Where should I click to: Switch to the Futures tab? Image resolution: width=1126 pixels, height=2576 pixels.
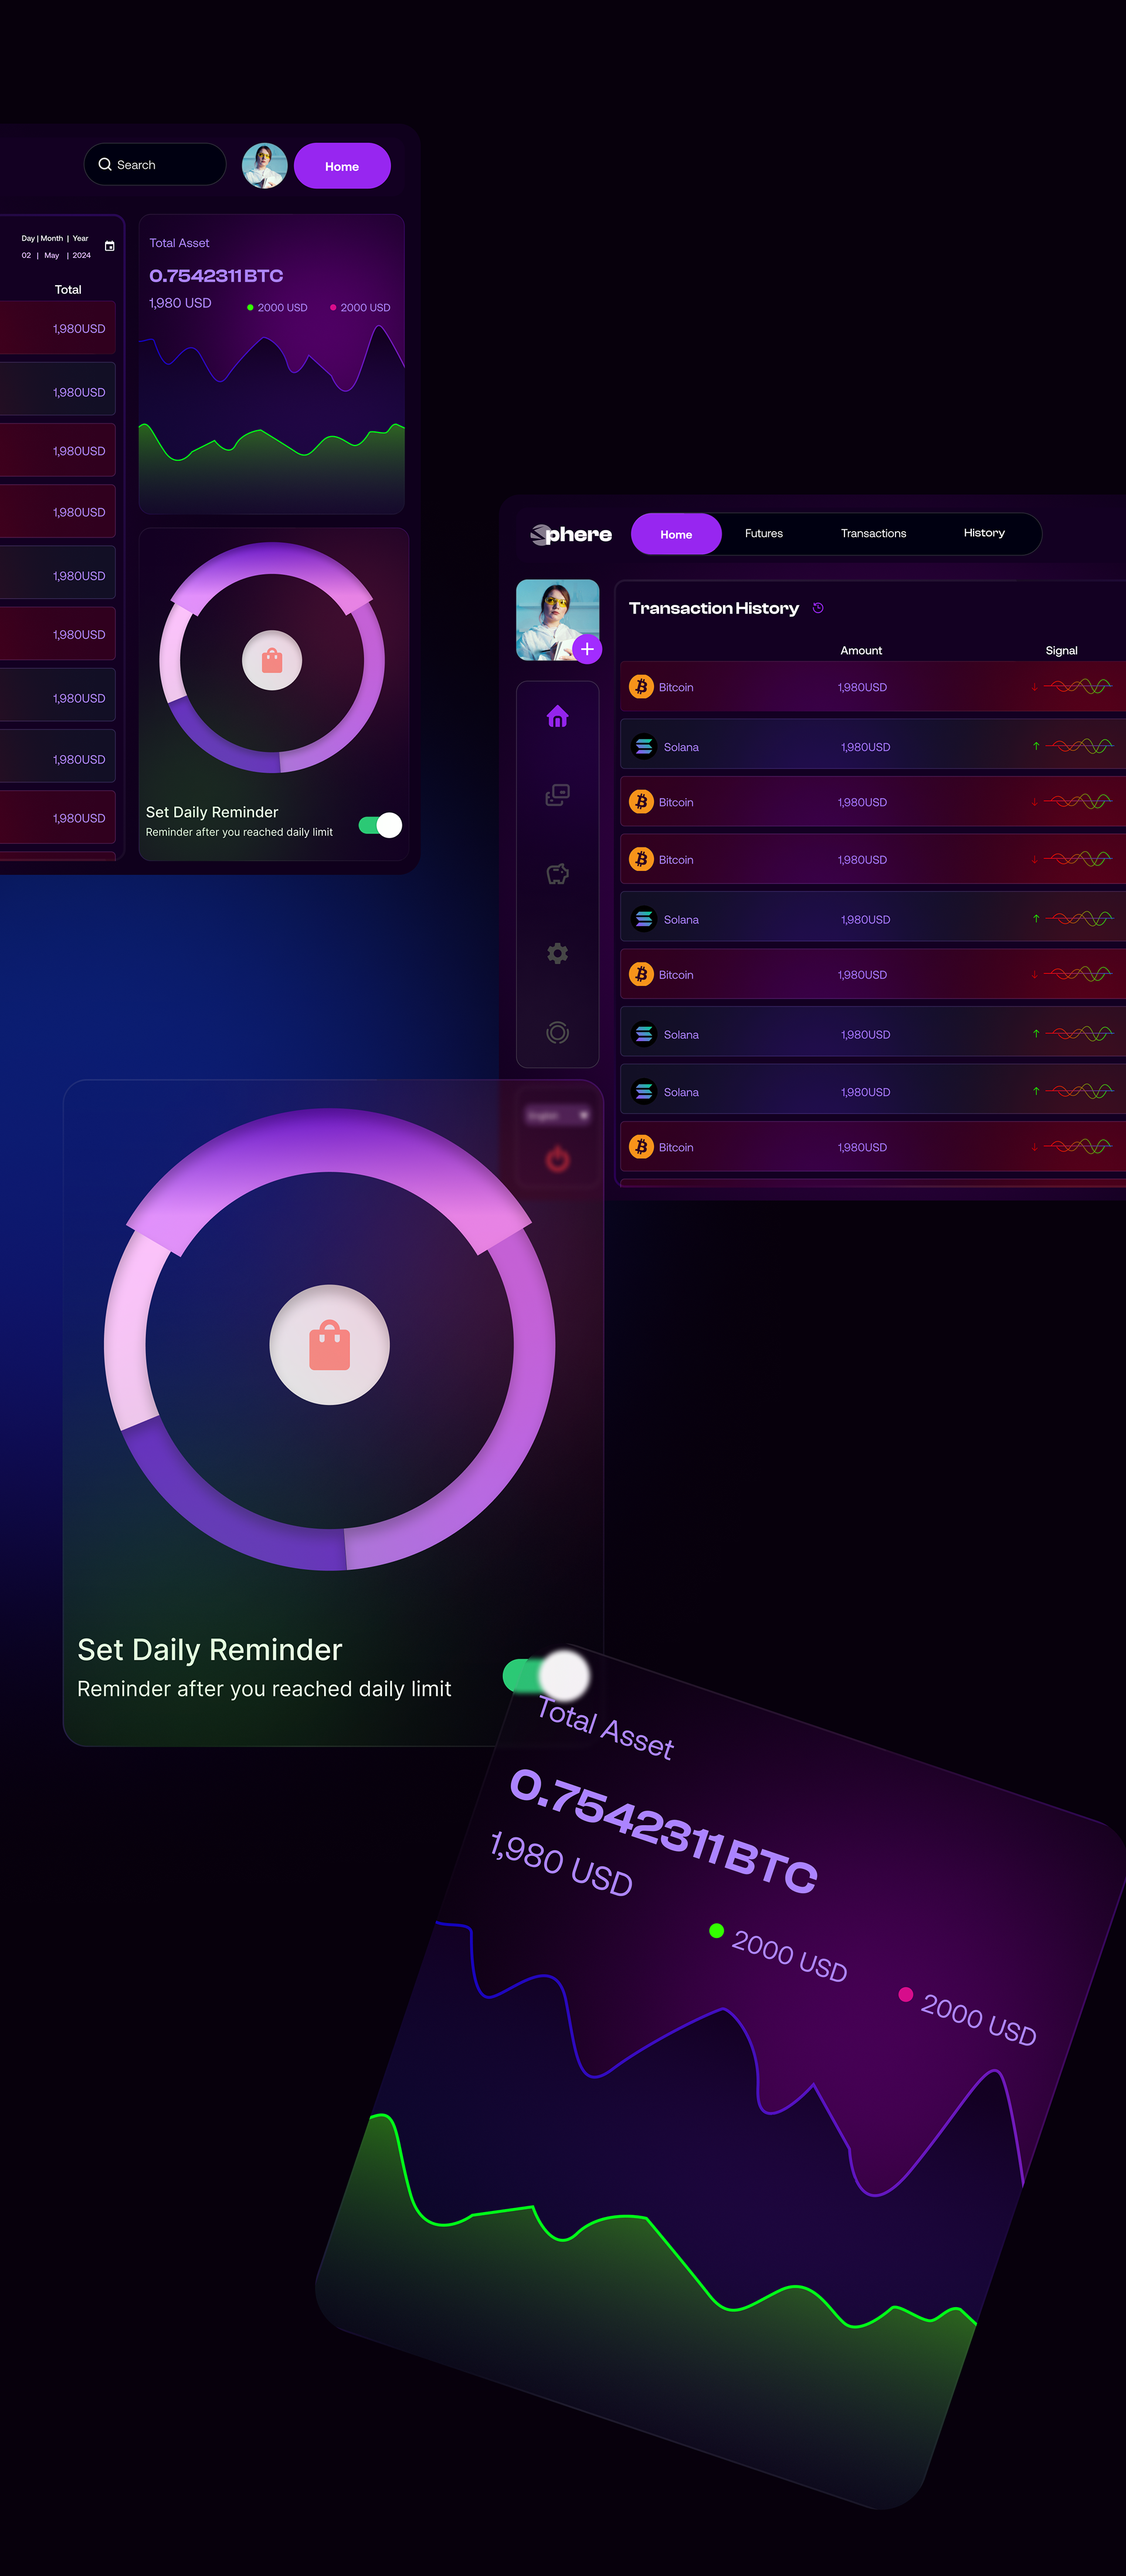coord(764,533)
